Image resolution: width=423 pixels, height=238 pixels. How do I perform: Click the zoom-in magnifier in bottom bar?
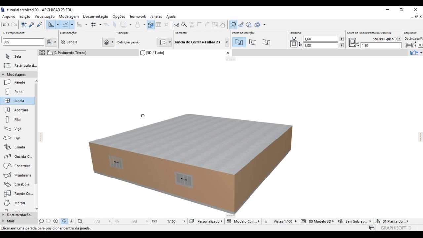56,221
